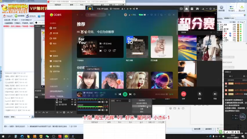Image resolution: width=247 pixels, height=139 pixels.
Task: Open 音乐馆 in QQ Music sidebar
Action: [x=54, y=33]
